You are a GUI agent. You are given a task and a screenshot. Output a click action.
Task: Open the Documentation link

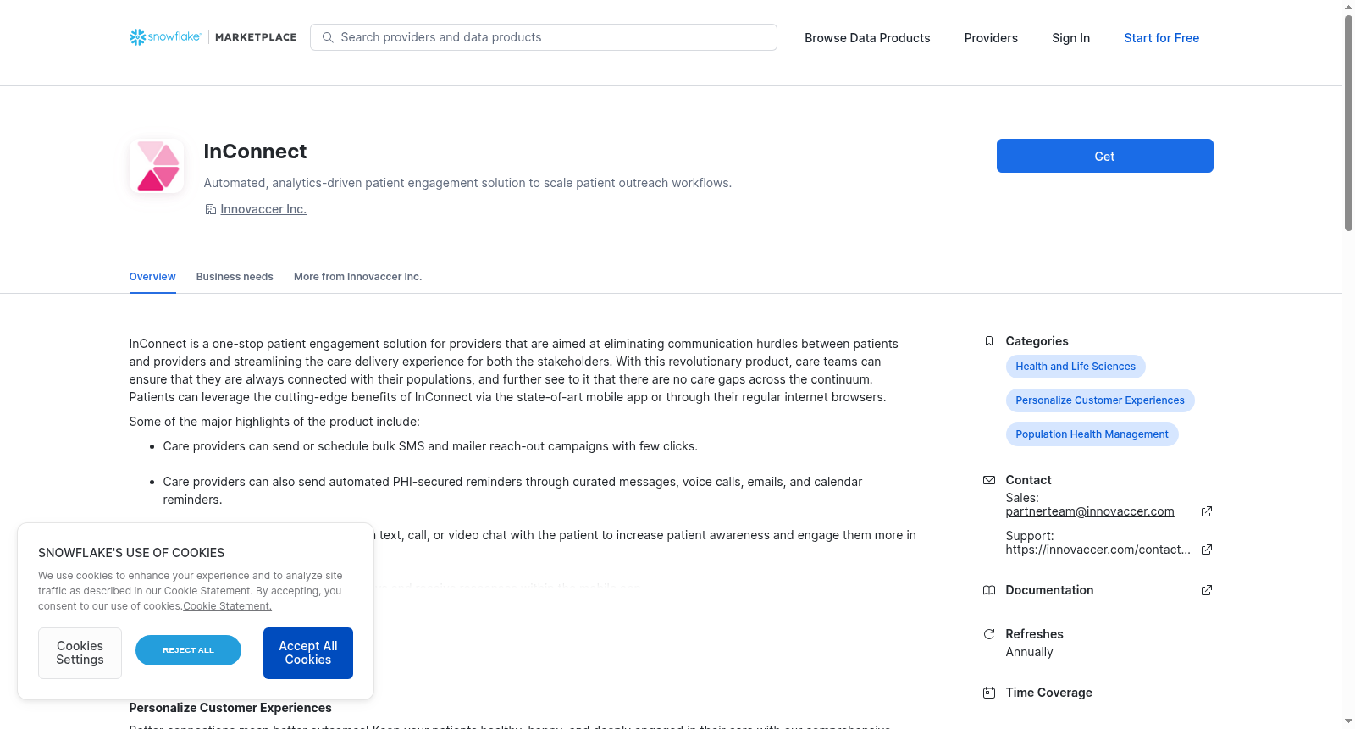pyautogui.click(x=1049, y=590)
